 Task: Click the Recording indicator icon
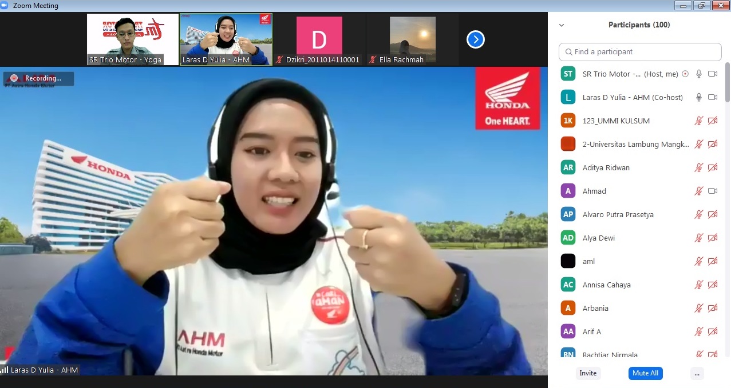point(14,78)
